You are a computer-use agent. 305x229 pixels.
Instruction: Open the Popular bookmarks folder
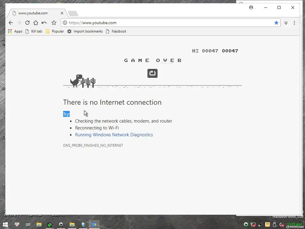(x=55, y=31)
